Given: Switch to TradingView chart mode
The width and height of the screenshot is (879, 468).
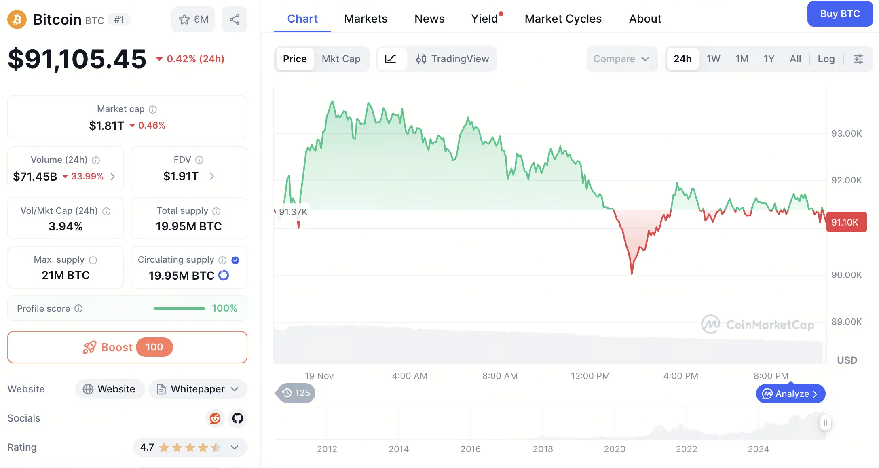Looking at the screenshot, I should pos(452,59).
